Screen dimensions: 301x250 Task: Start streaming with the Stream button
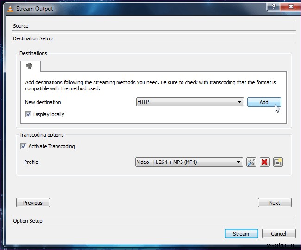[x=241, y=233]
